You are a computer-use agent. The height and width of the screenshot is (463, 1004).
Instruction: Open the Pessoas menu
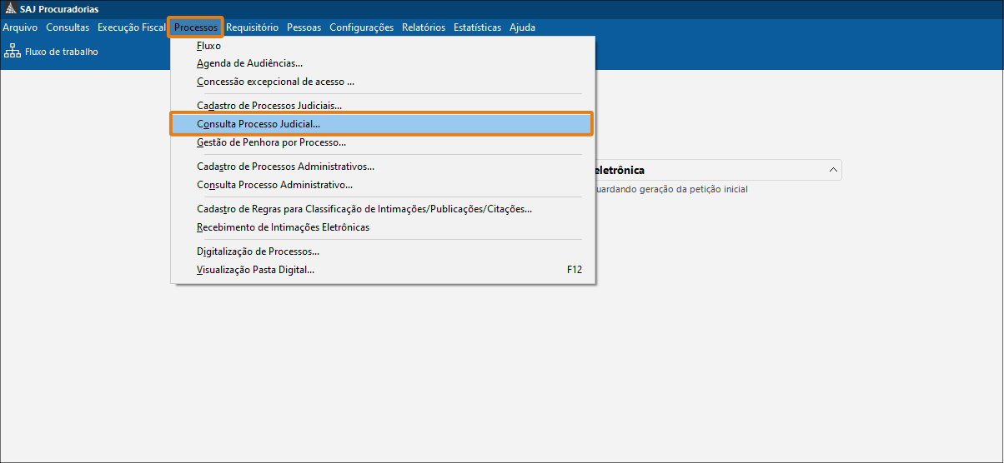304,27
